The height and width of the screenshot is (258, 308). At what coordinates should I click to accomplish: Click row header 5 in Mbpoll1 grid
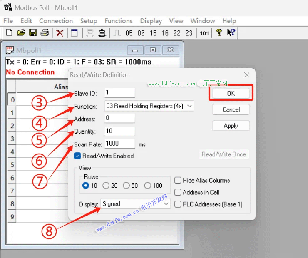pos(12,164)
